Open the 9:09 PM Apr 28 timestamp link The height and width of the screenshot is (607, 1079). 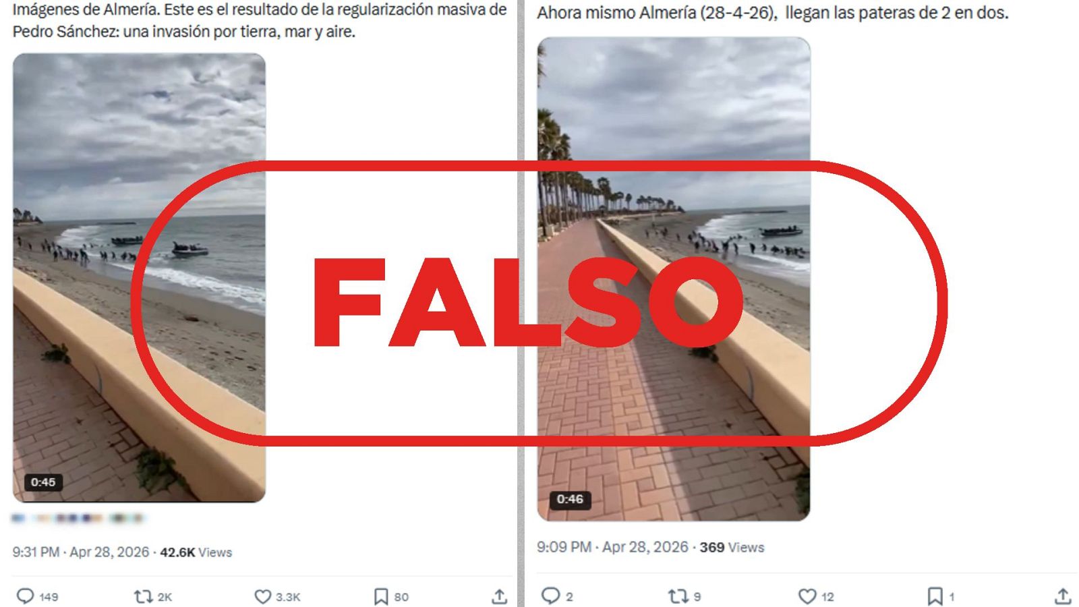[612, 547]
